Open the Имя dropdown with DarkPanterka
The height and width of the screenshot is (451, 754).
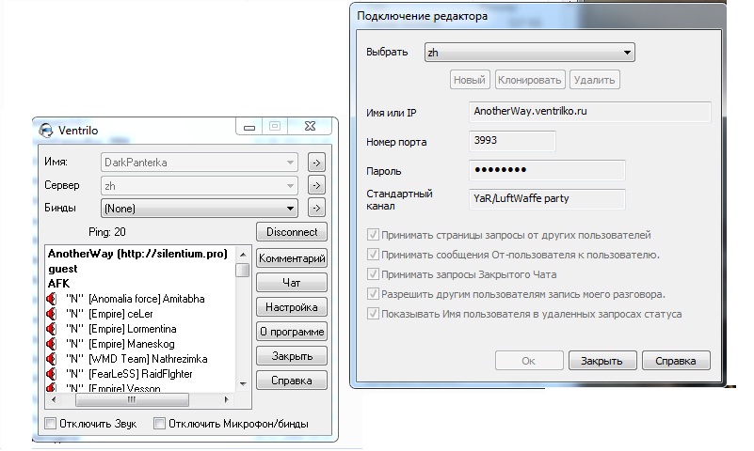(x=199, y=163)
